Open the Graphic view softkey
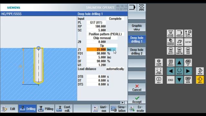The image size is (206, 116). click(x=137, y=27)
